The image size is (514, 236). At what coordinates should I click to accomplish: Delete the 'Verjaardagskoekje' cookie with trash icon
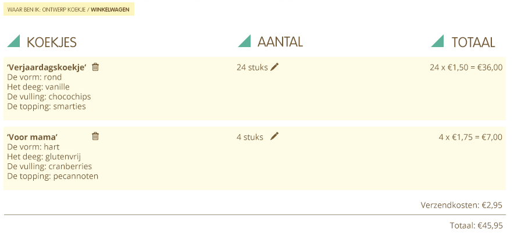click(95, 67)
